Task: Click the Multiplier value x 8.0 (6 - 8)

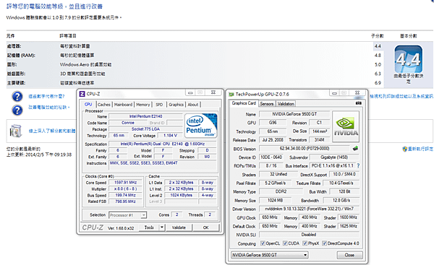Action: (x=126, y=188)
